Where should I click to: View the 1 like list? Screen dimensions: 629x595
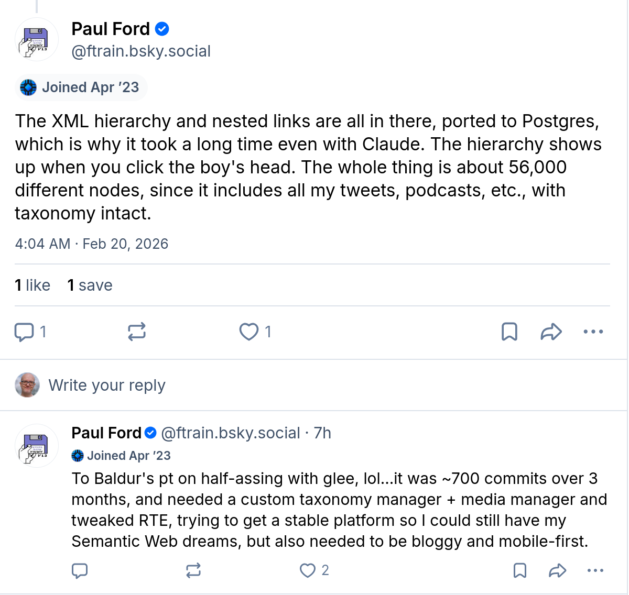(32, 285)
